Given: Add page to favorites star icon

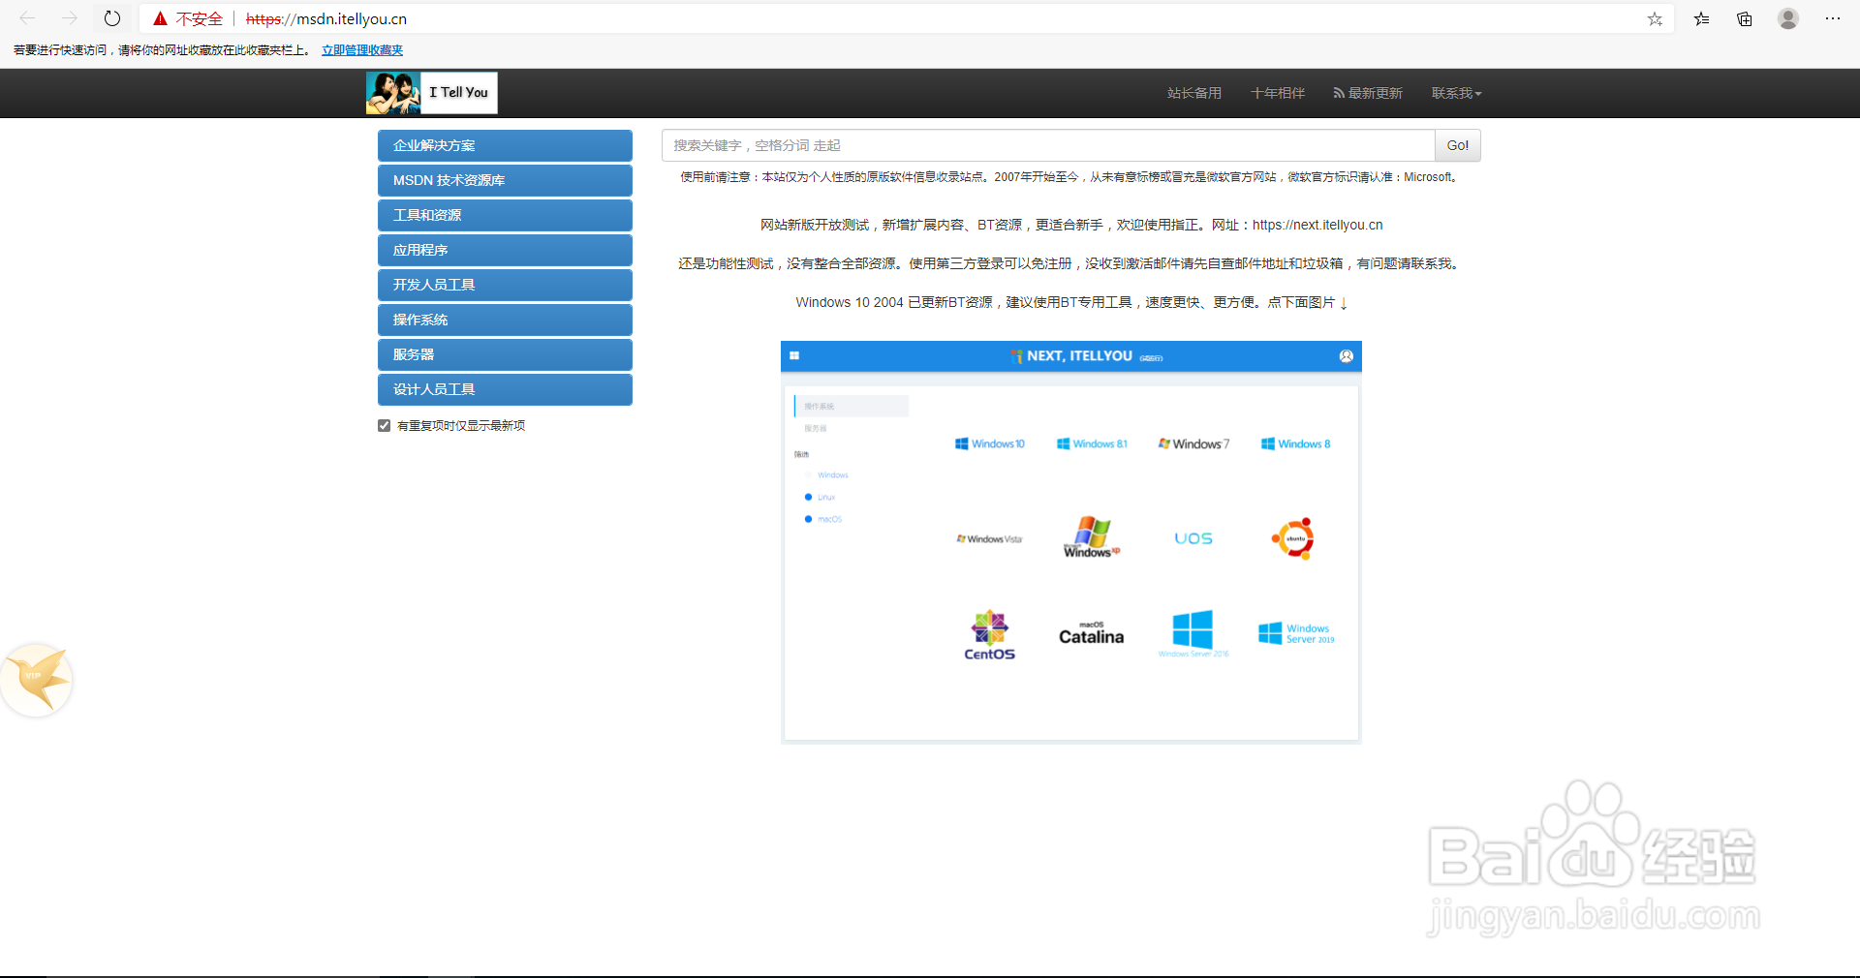Looking at the screenshot, I should (1655, 18).
